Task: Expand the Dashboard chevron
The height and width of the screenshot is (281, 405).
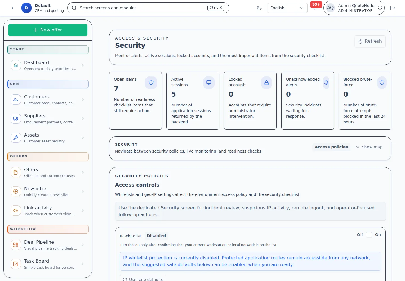Action: pos(83,65)
